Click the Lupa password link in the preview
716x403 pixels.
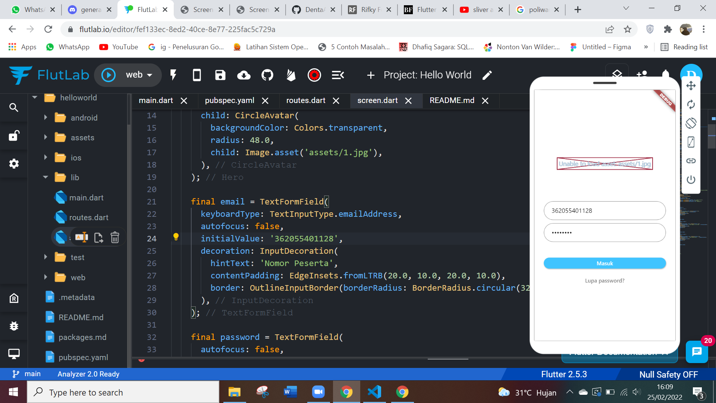point(604,280)
